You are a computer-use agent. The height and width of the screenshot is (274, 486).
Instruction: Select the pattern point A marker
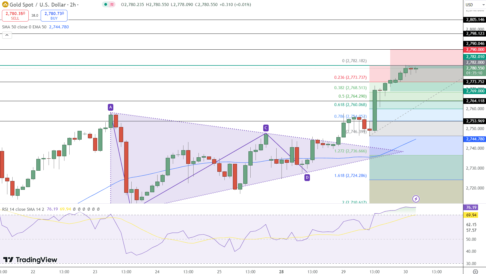pyautogui.click(x=110, y=107)
